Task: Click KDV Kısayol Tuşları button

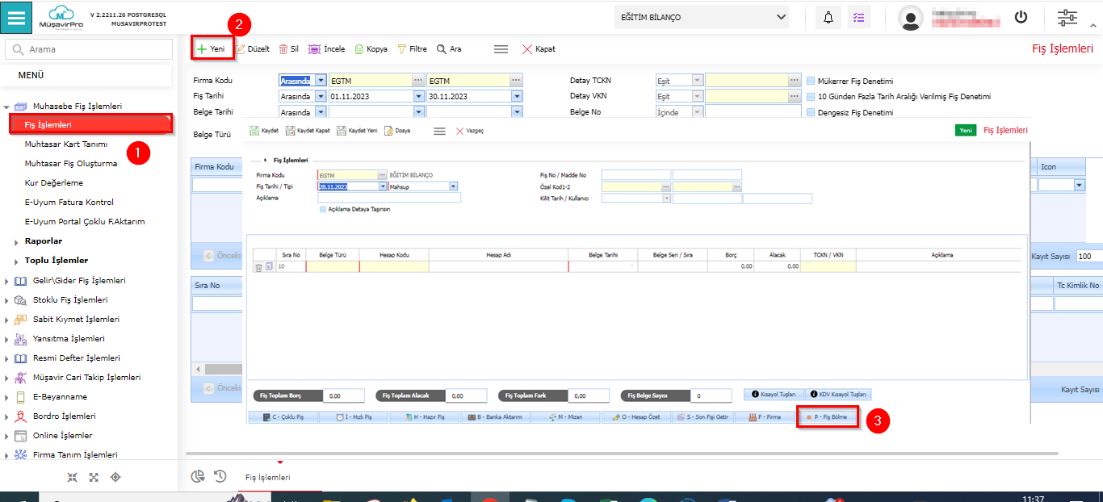Action: pos(838,395)
